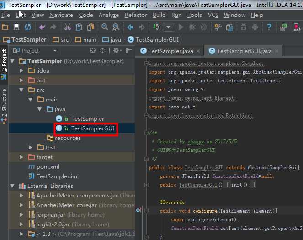Click TestSamplerGUI in breadcrumb bar

click(x=153, y=40)
